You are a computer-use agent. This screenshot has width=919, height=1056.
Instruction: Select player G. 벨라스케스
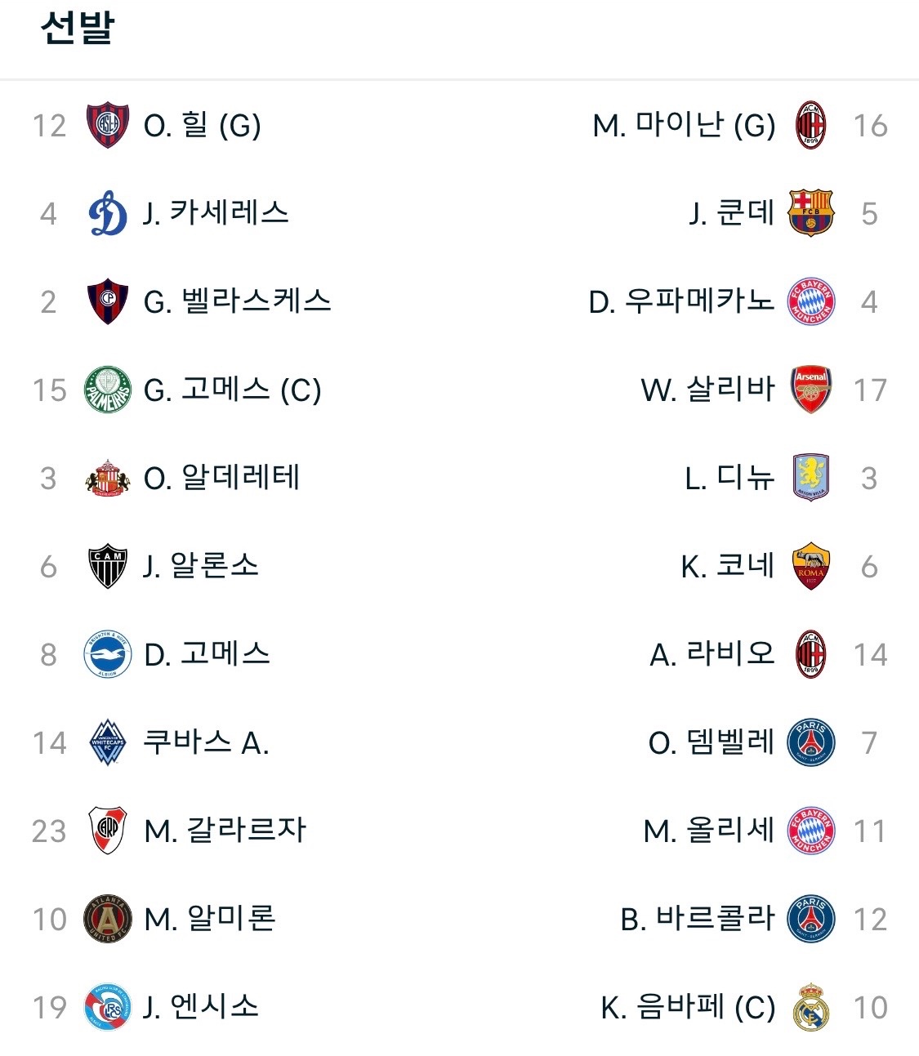[237, 301]
